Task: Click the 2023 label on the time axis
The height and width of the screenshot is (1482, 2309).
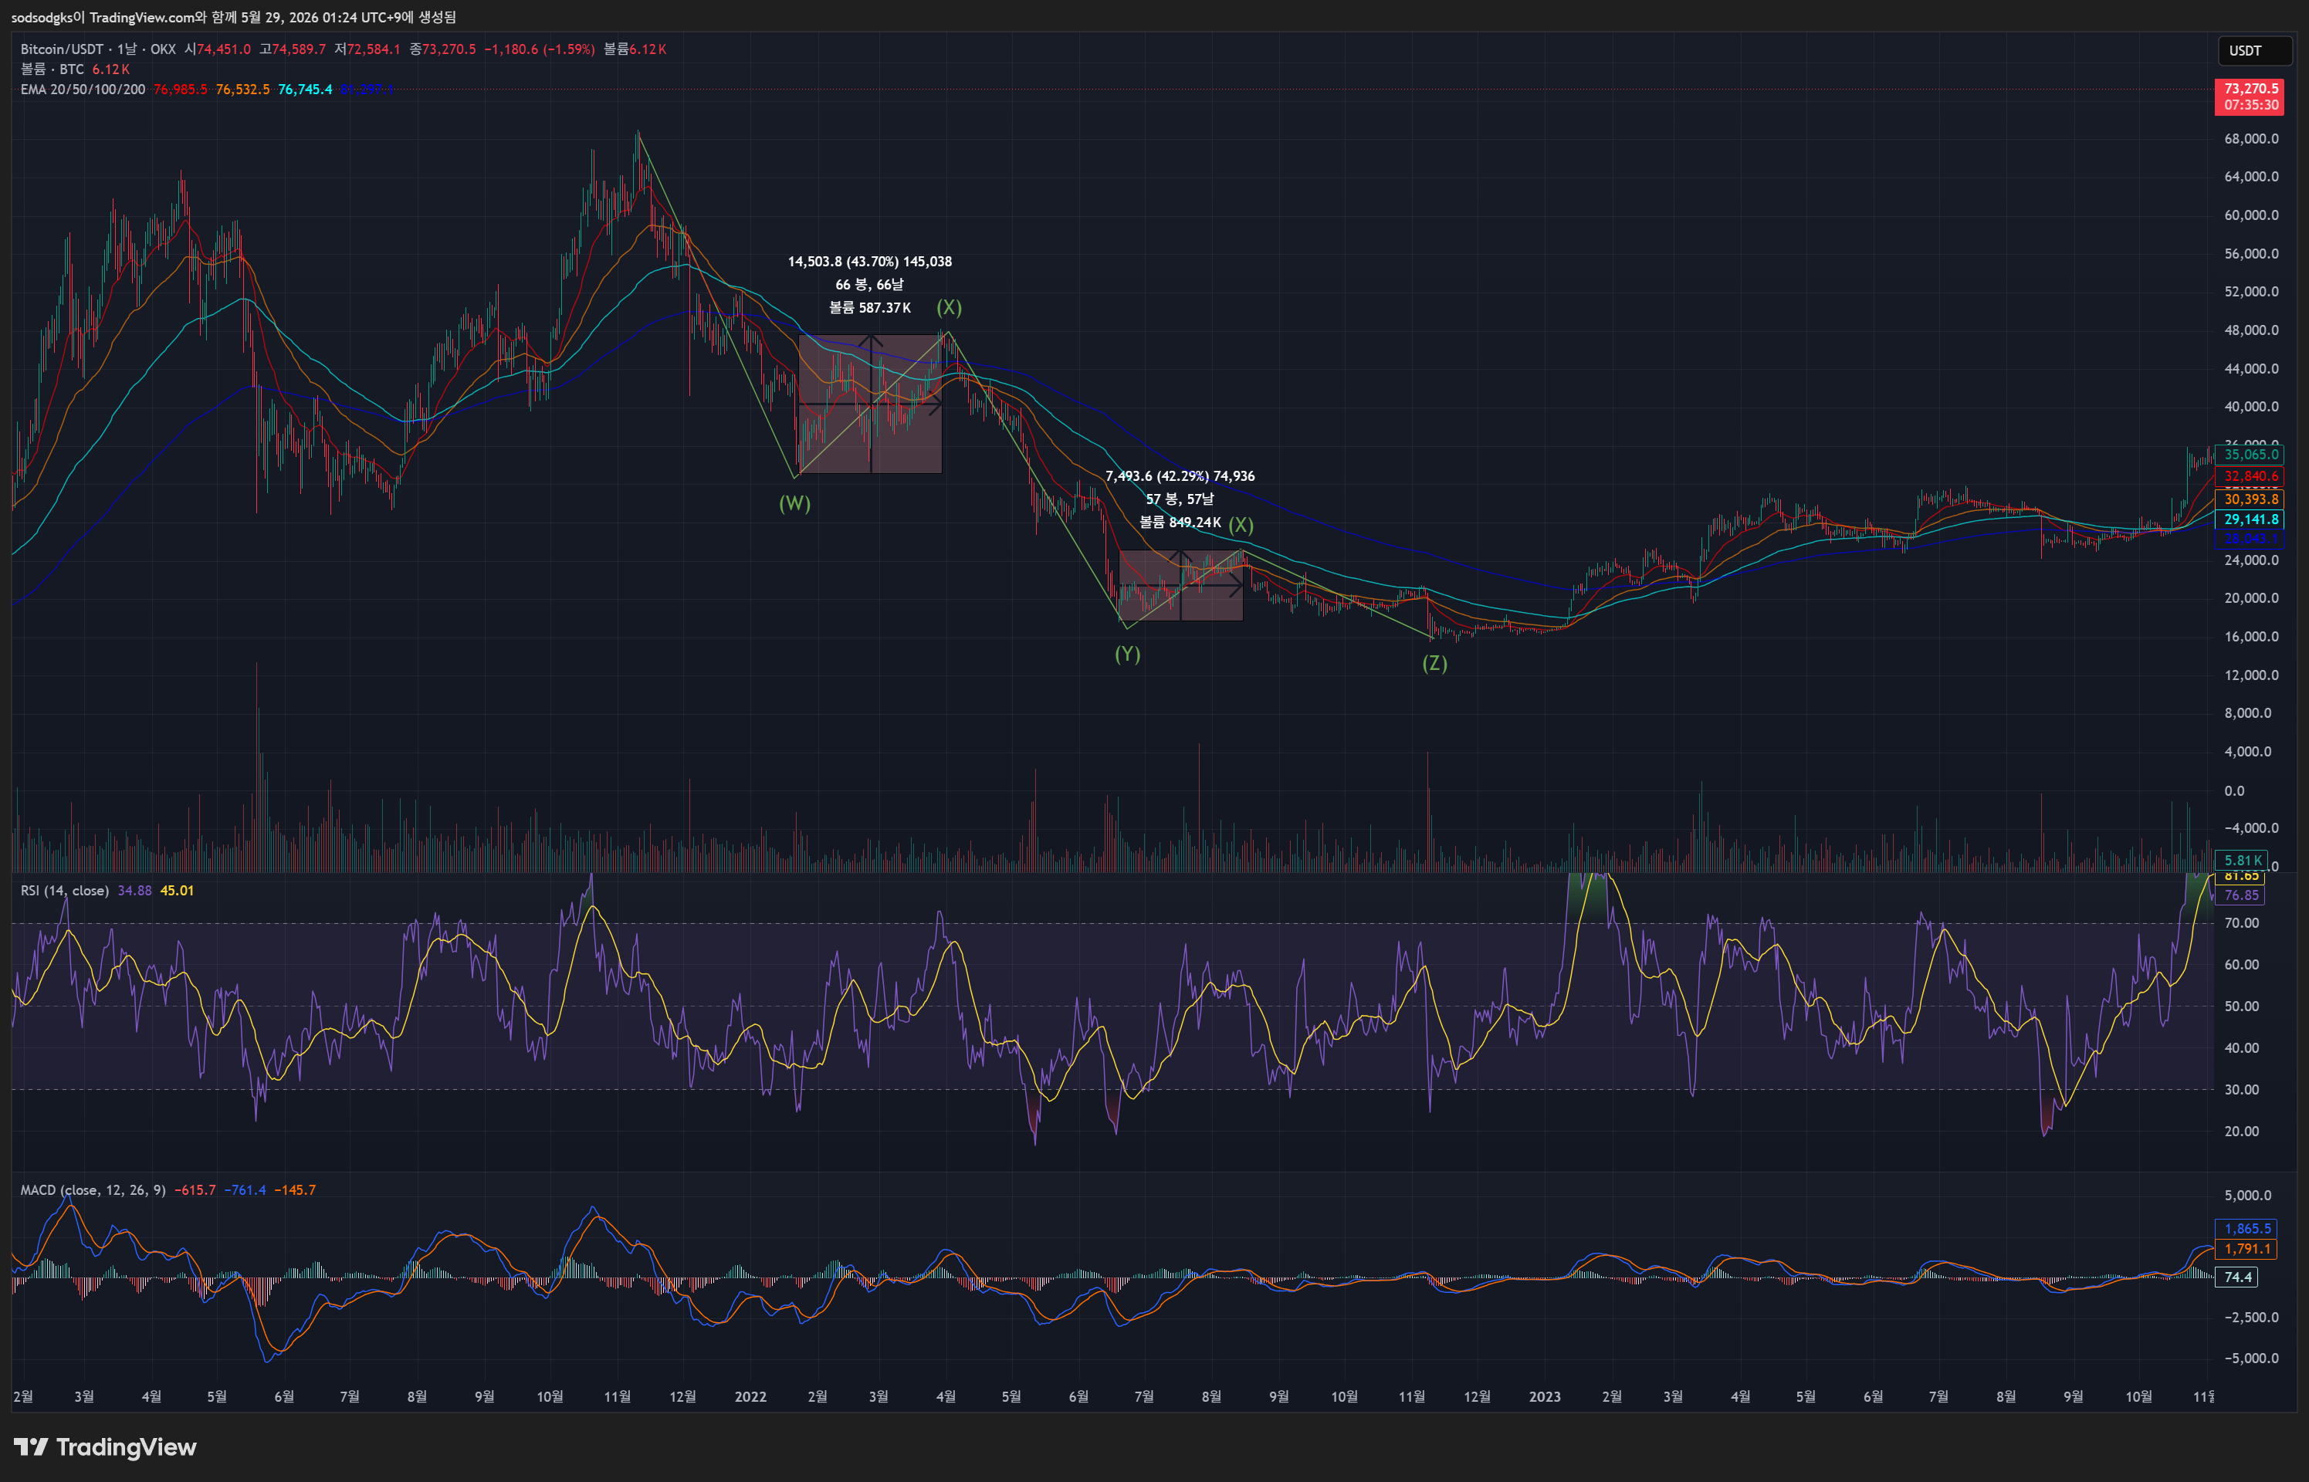Action: coord(1545,1397)
